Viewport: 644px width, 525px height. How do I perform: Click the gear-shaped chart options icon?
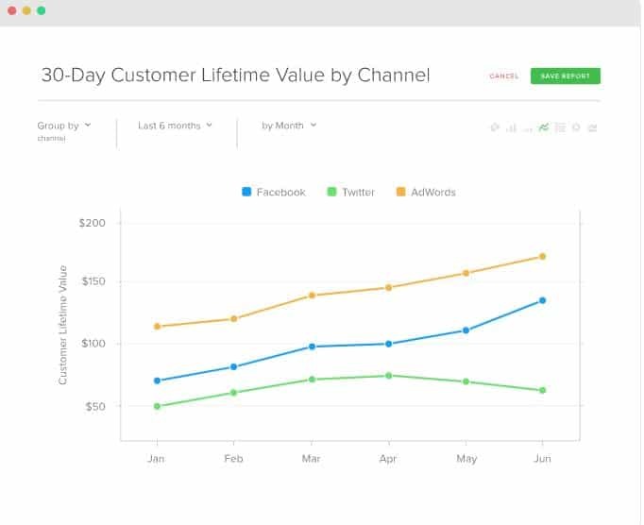(576, 127)
